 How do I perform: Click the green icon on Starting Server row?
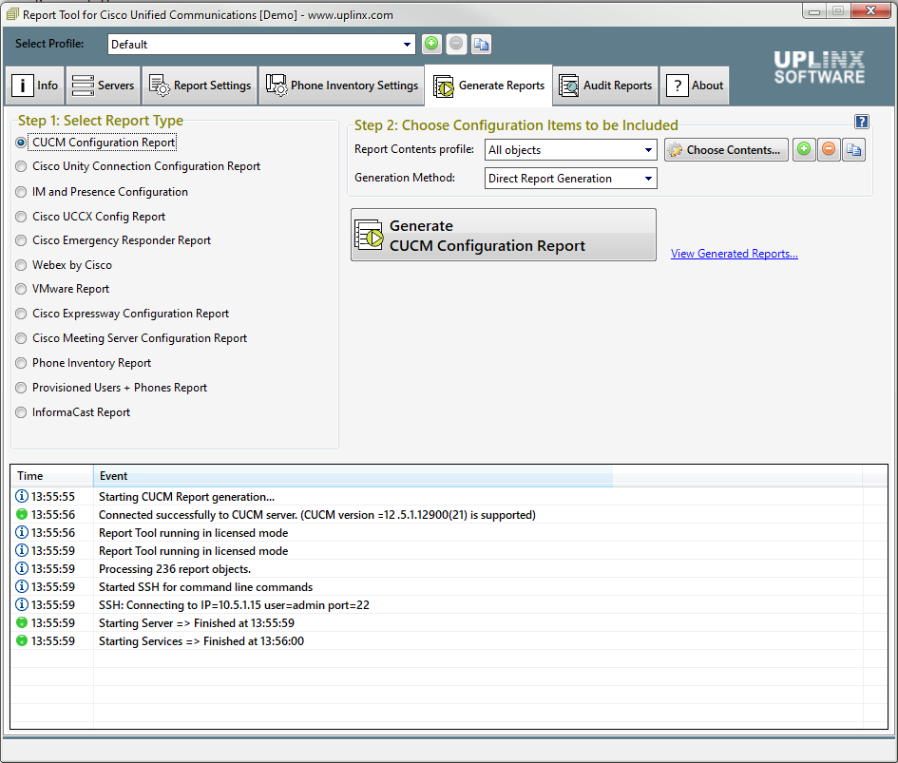22,622
